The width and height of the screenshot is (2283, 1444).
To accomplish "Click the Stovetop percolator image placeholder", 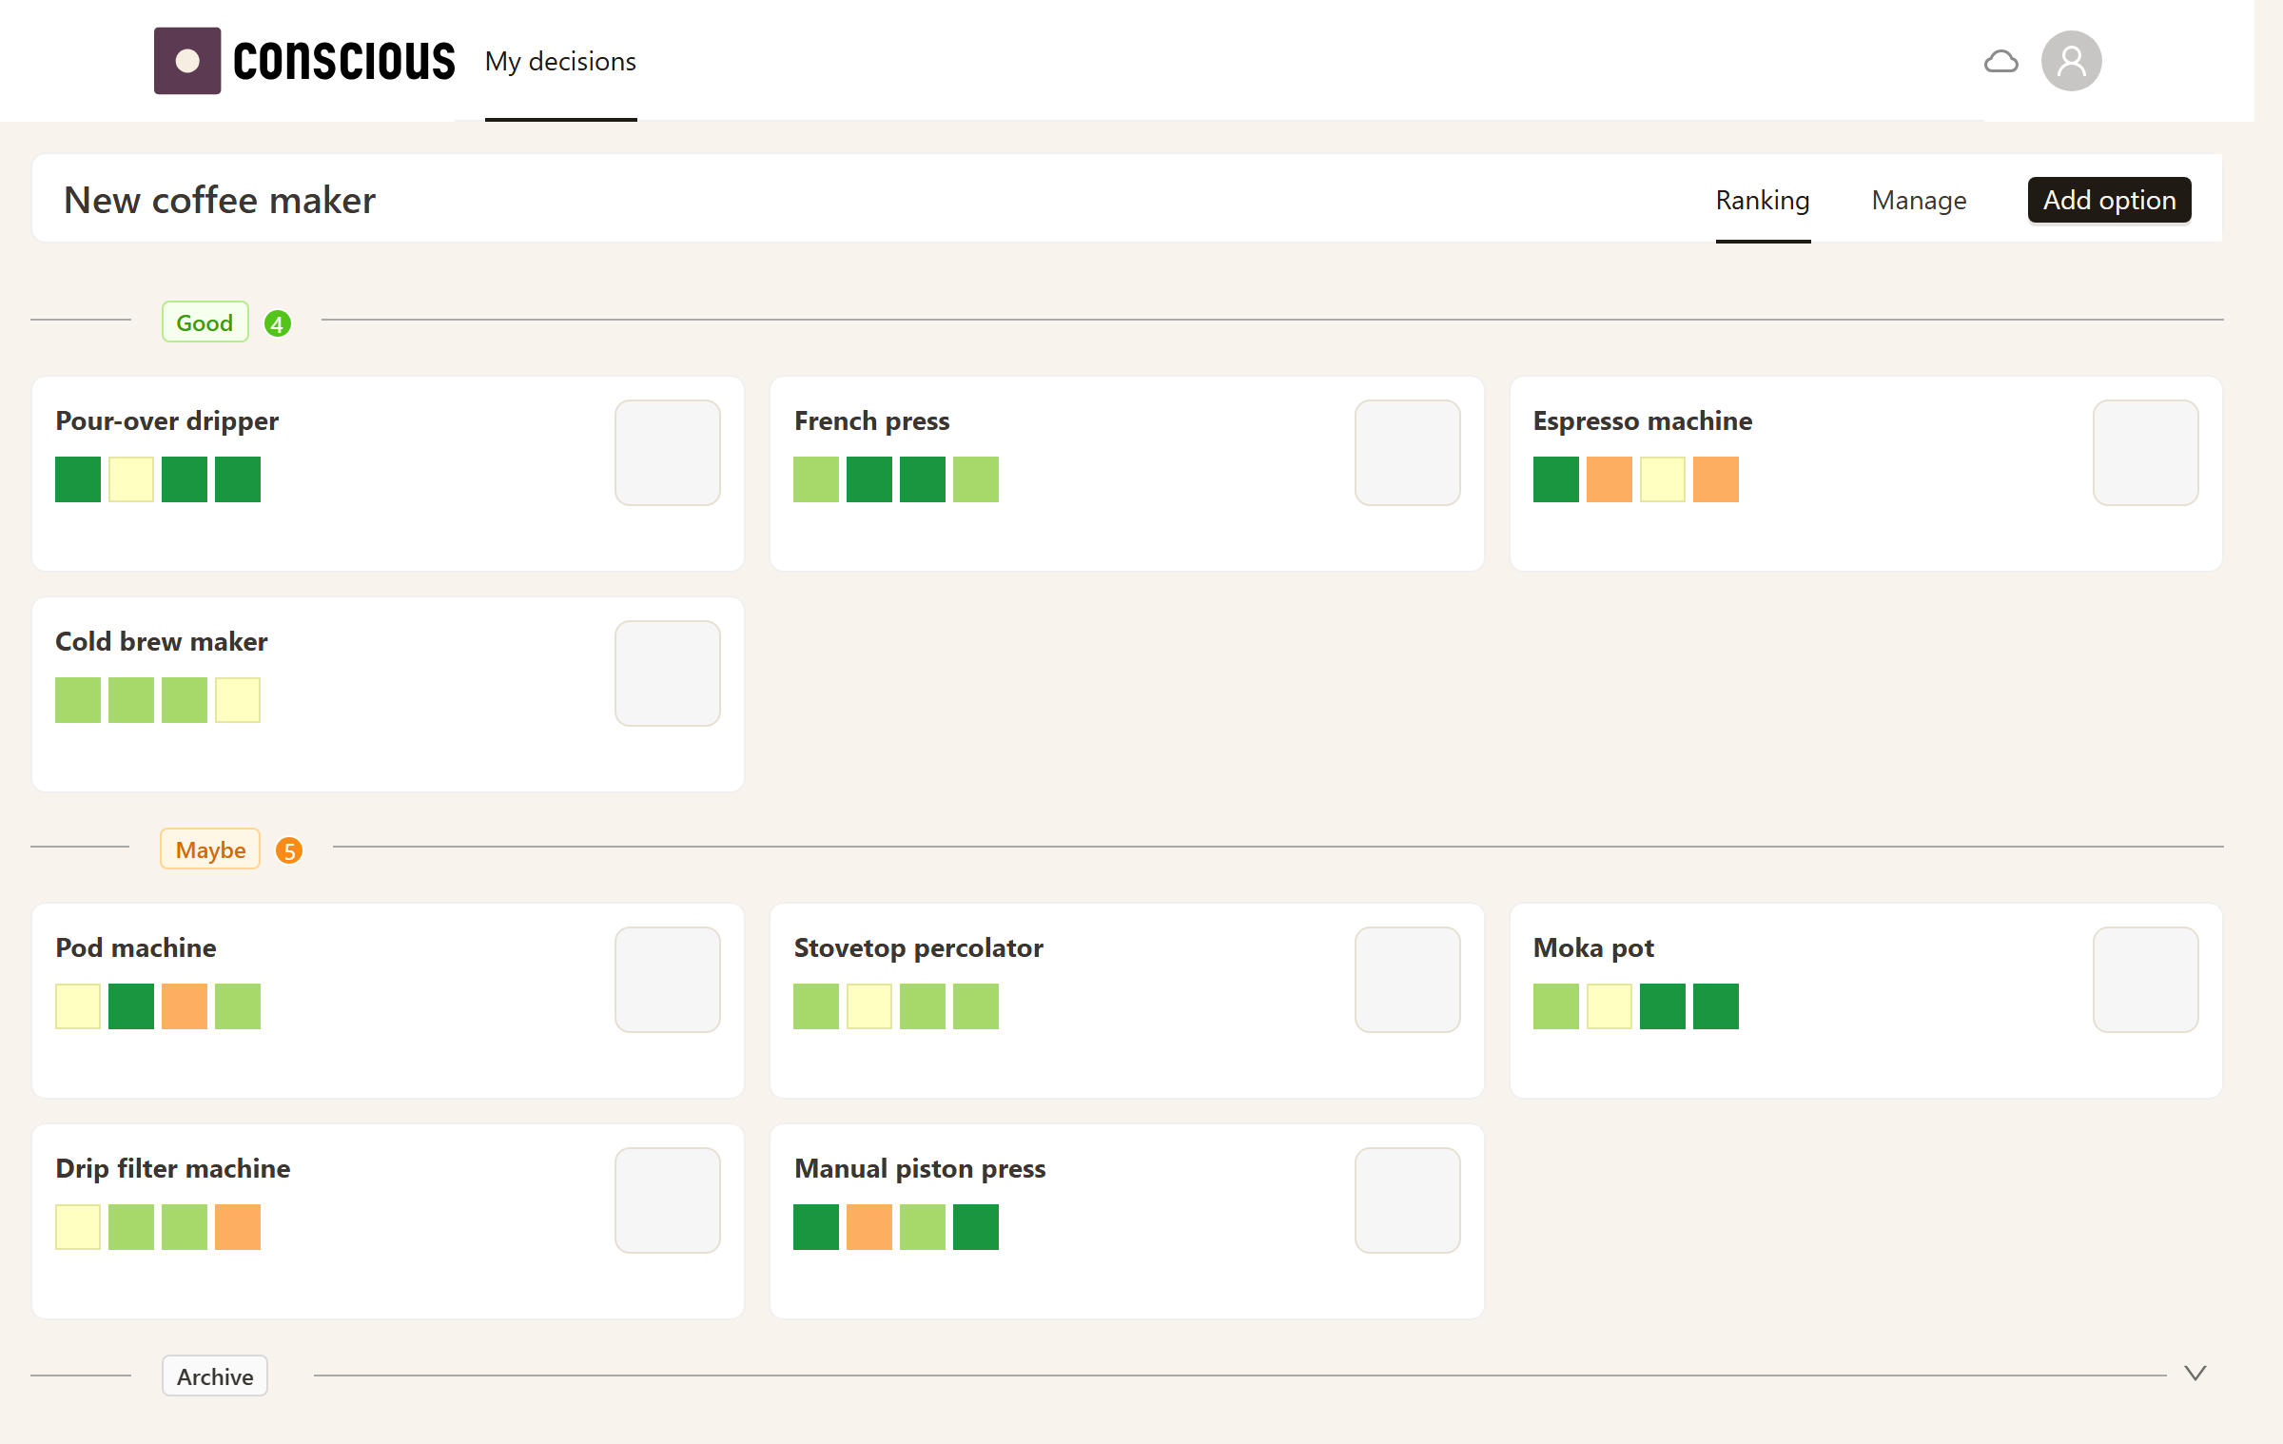I will [1408, 980].
